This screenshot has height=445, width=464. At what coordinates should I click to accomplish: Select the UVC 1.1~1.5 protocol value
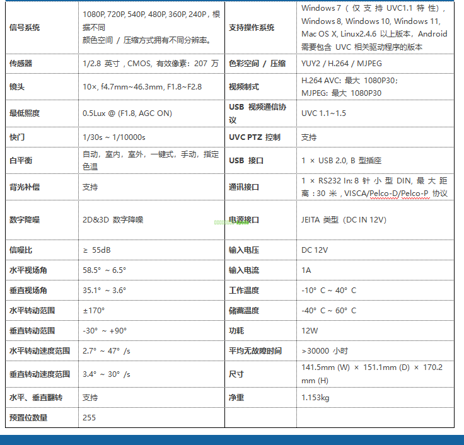pos(323,113)
